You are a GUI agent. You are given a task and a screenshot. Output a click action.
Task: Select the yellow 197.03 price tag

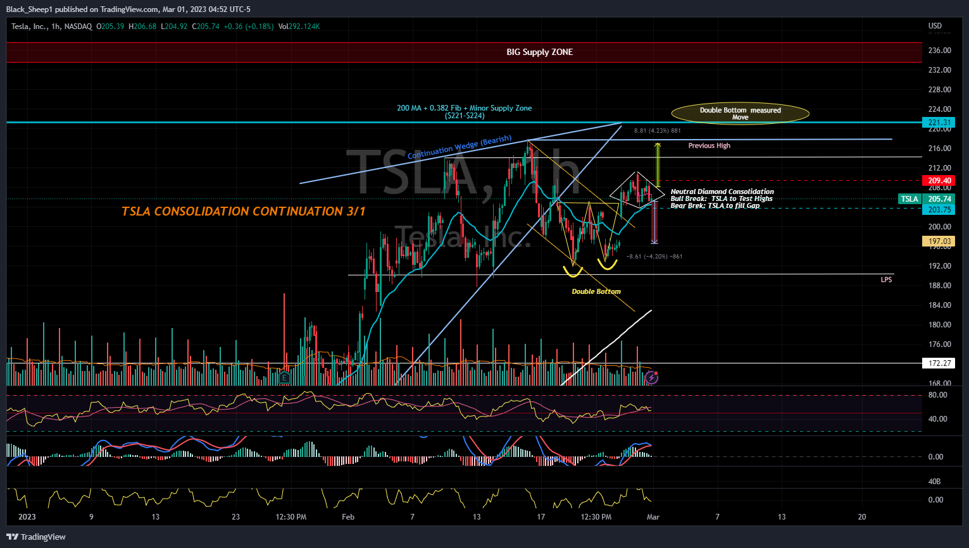(939, 241)
